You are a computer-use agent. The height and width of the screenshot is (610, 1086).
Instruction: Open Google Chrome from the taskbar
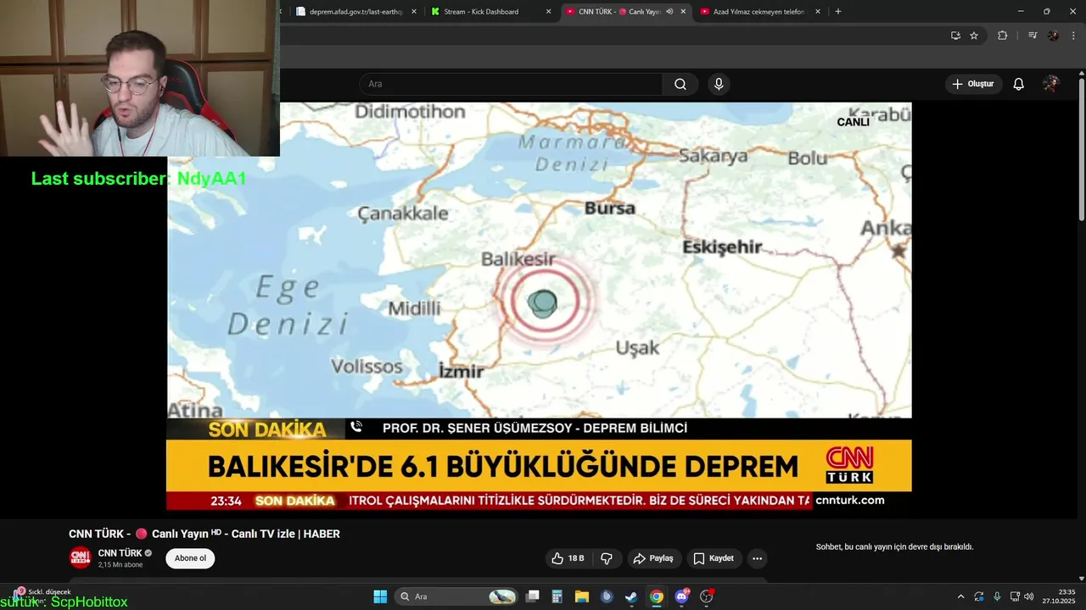[x=656, y=596]
